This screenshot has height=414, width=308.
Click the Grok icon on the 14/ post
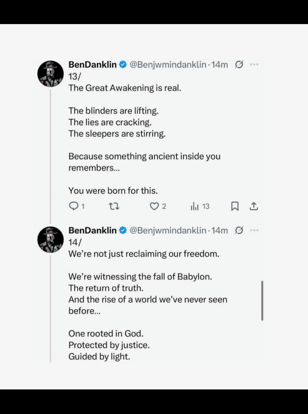click(239, 231)
